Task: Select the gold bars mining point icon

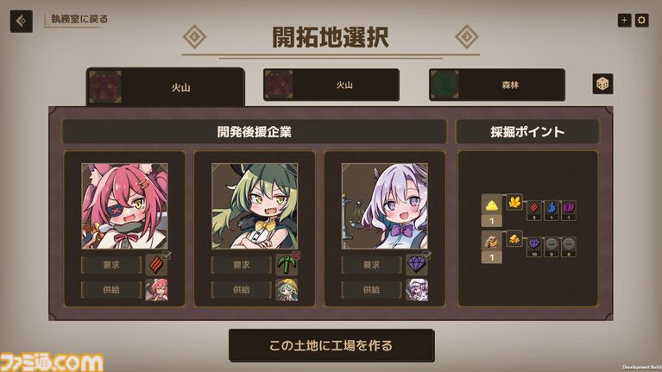Action: click(x=514, y=239)
